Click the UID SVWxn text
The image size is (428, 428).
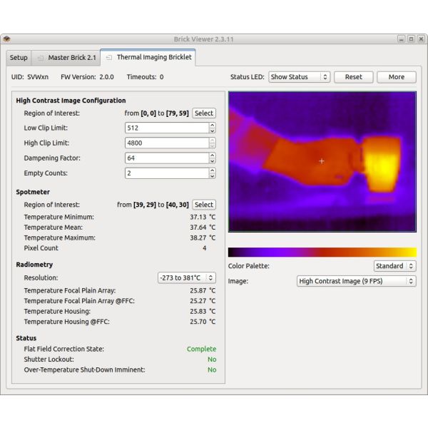[30, 77]
